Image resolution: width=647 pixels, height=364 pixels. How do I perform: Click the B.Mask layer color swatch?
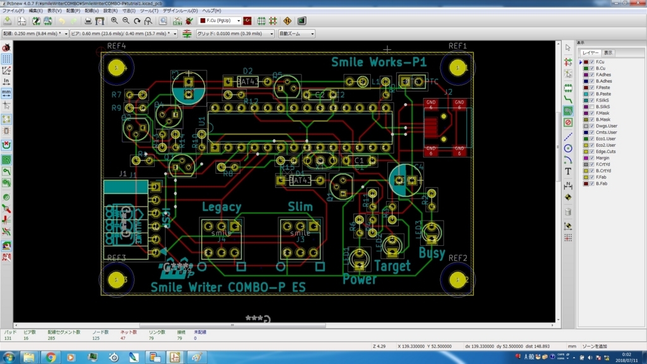(586, 119)
